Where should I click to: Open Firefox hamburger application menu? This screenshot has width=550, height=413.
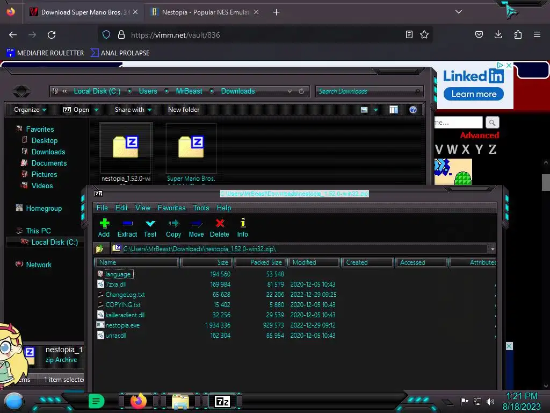tap(537, 34)
